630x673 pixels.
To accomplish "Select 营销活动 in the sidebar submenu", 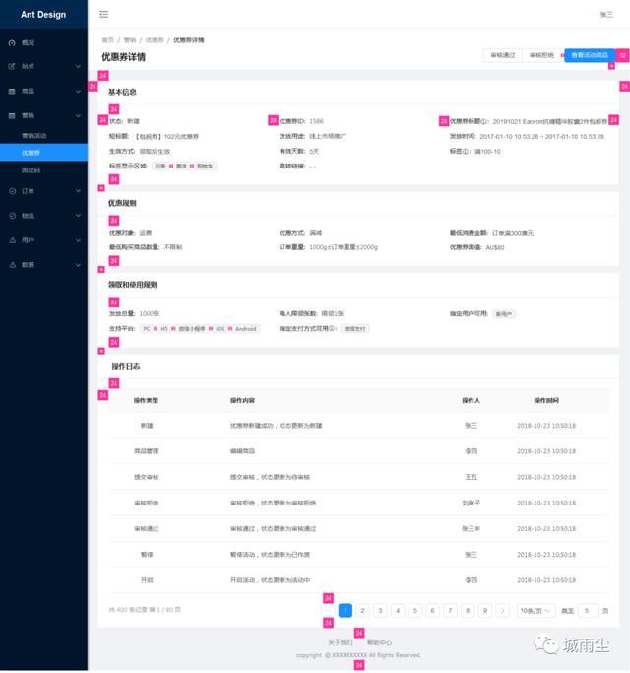I will [x=33, y=136].
